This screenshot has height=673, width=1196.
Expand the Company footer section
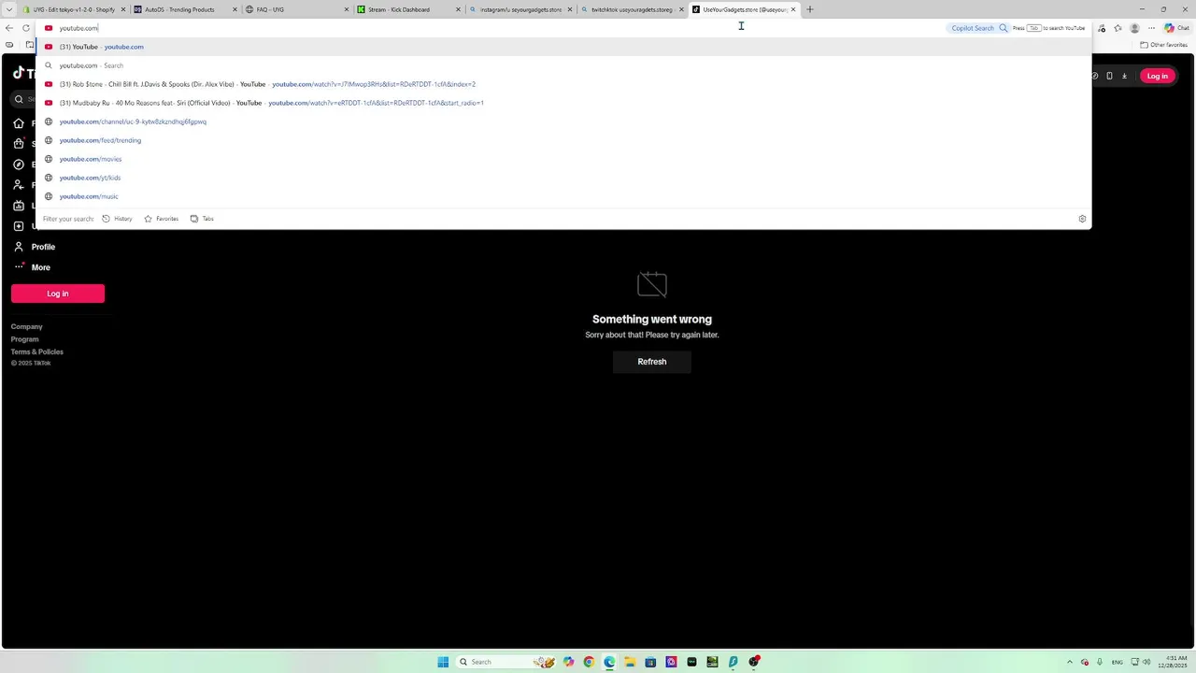pyautogui.click(x=27, y=327)
